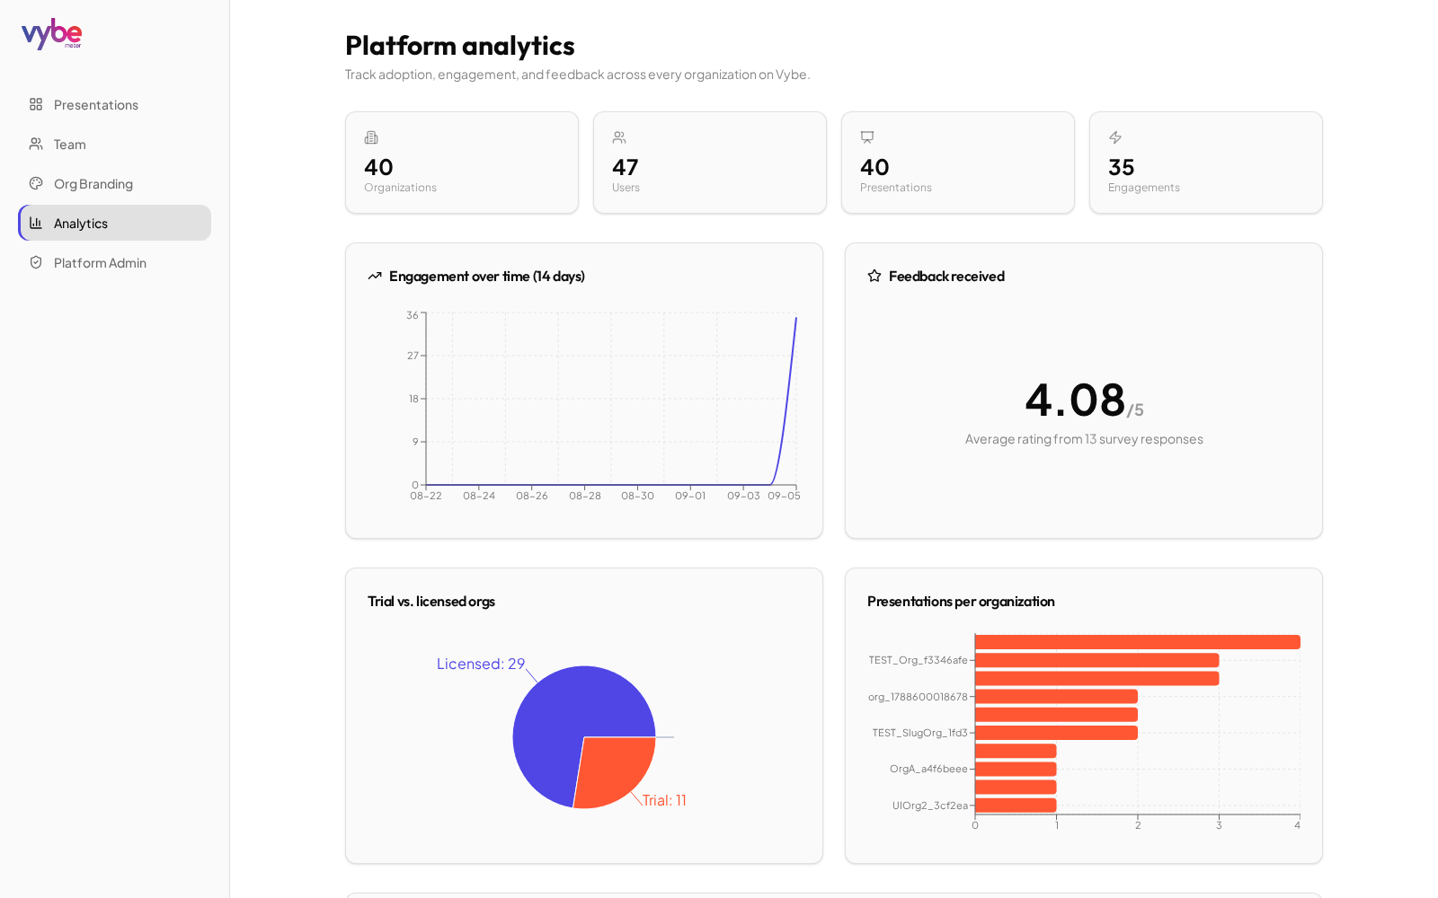Click the Analytics bar chart icon
This screenshot has height=898, width=1438.
pos(36,223)
